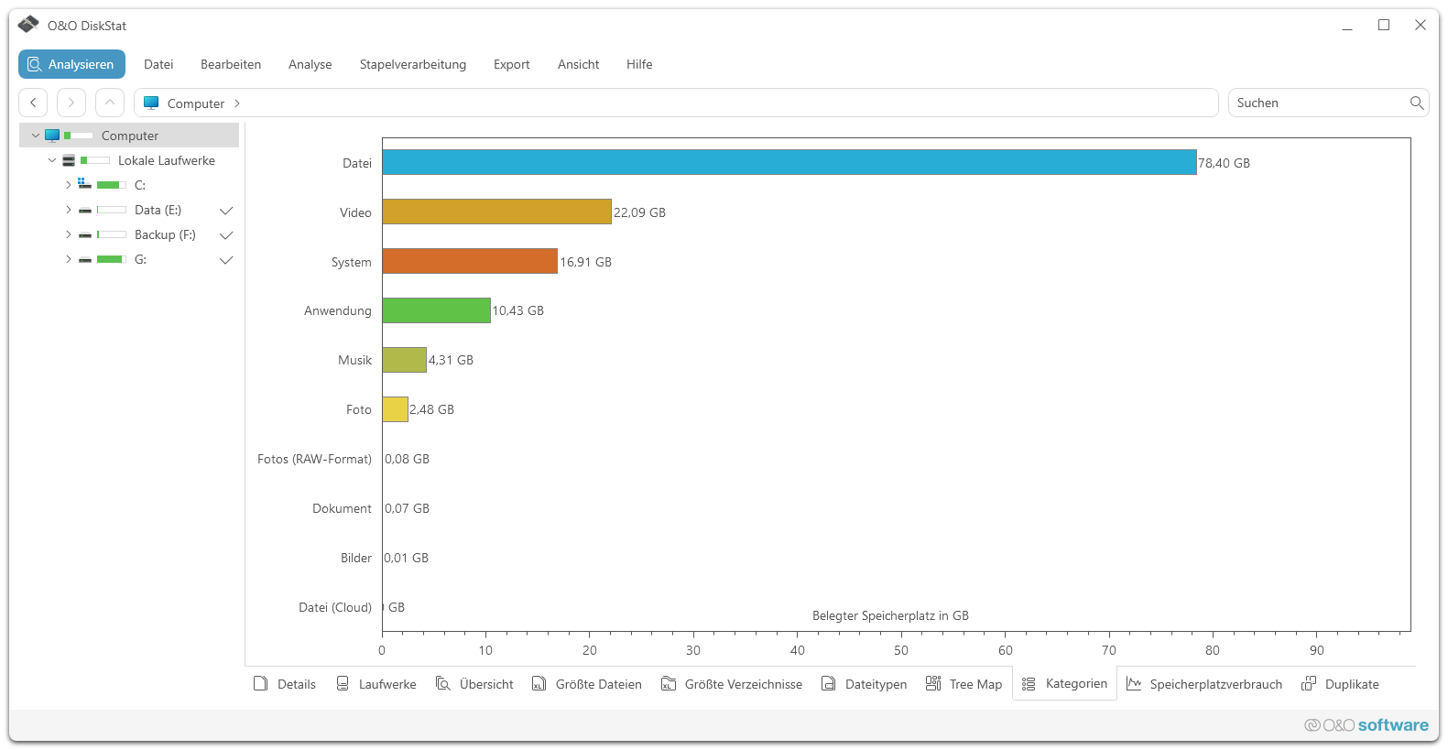Expand the G: drive node
Screen dimensions: 1448x750
[68, 259]
